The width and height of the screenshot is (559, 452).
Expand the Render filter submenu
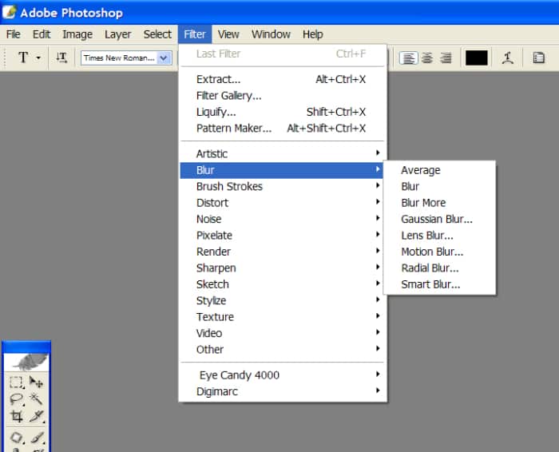(281, 252)
